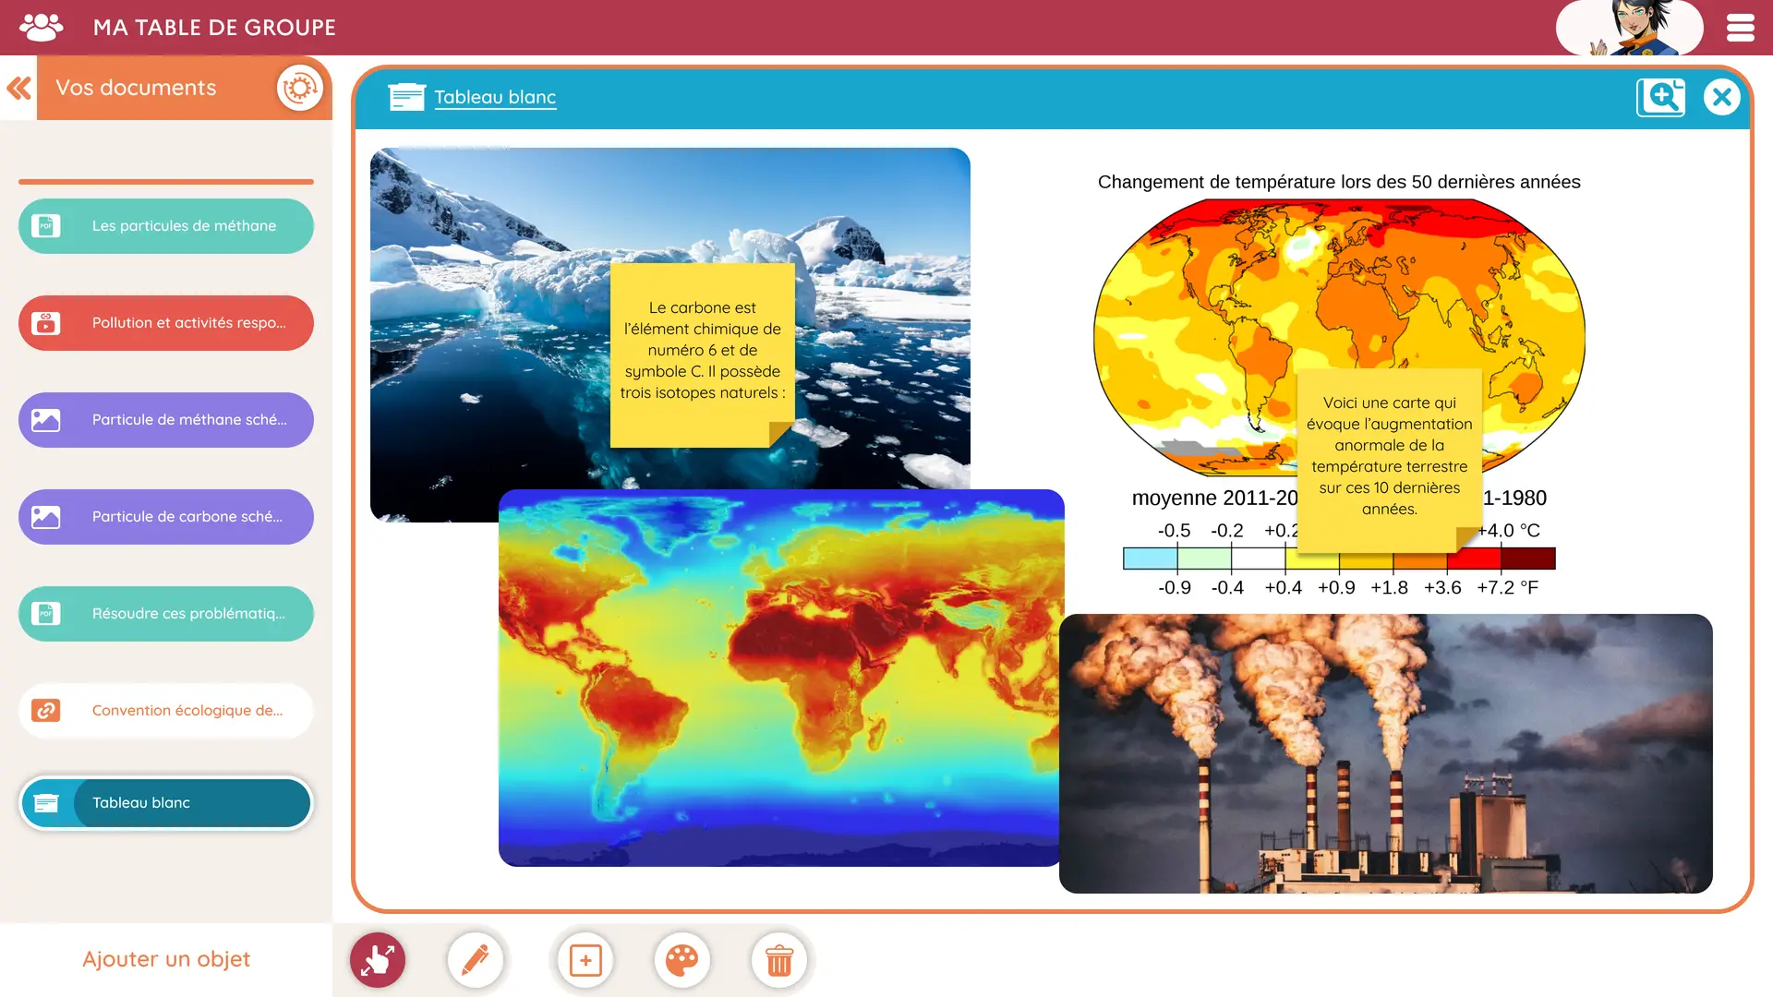Click the zoom preview icon on the whiteboard header

point(1660,97)
